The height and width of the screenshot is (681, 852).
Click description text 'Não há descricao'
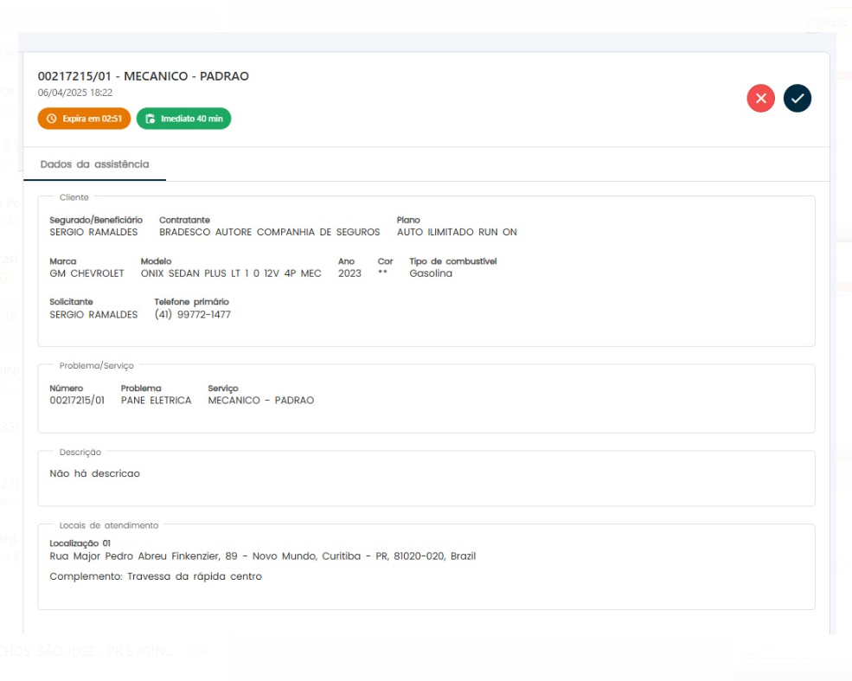(x=94, y=473)
